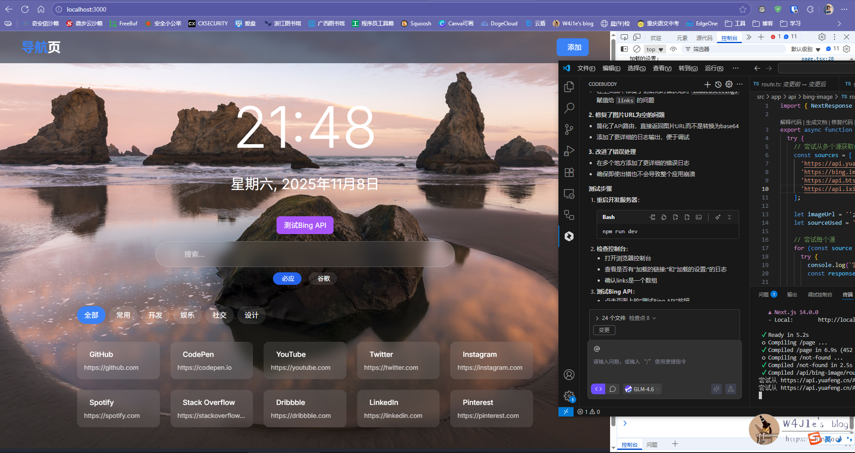The image size is (855, 453).
Task: Open the top context dropdown
Action: (655, 49)
